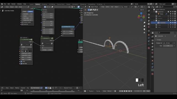Screen dimensions: 177x99
Task: Open 3D viewport editor type dropdown
Action: 85,7
